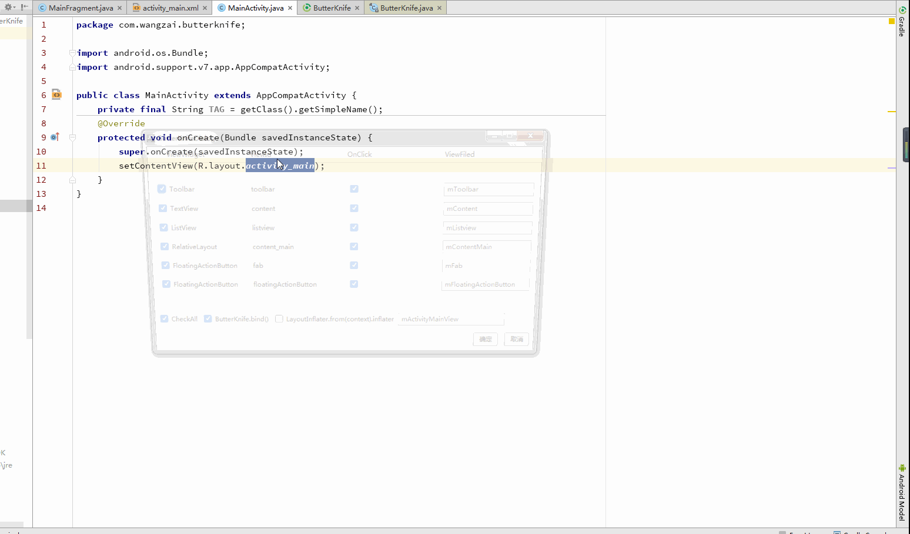Click the yellow inspection status indicator

[x=891, y=21]
